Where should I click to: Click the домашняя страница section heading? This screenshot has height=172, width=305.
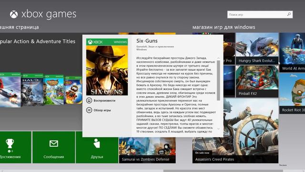click(x=19, y=27)
